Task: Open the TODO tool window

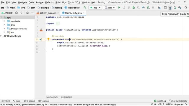Action: tap(6, 101)
